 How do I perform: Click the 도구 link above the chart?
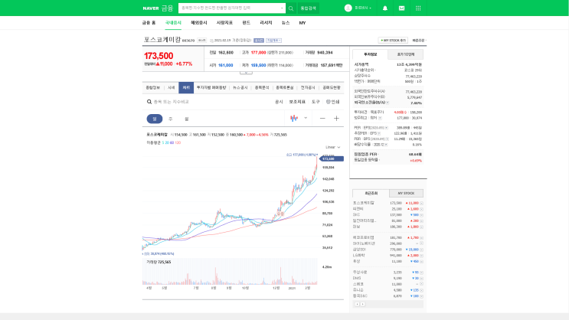(316, 102)
